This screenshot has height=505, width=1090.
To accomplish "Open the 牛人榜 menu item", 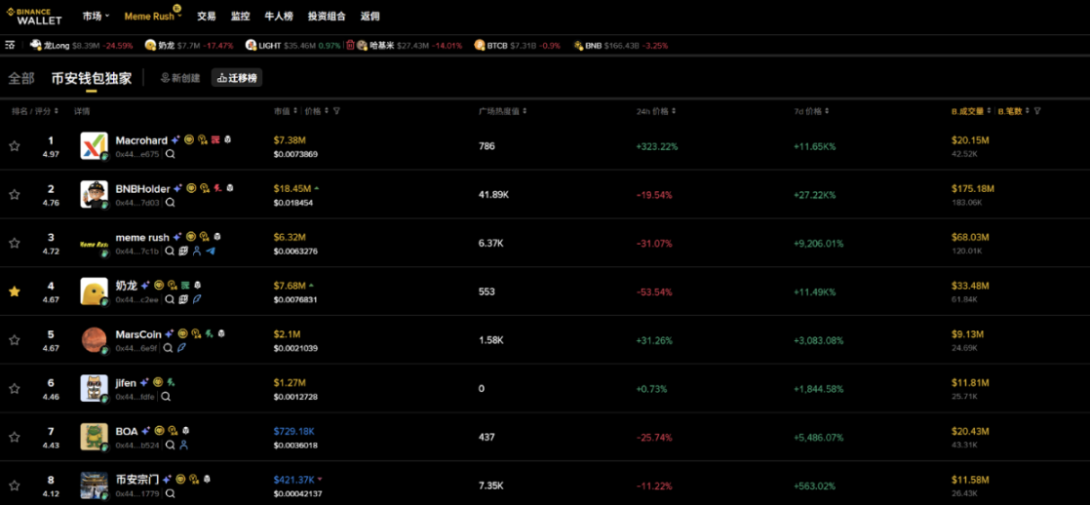I will point(279,17).
